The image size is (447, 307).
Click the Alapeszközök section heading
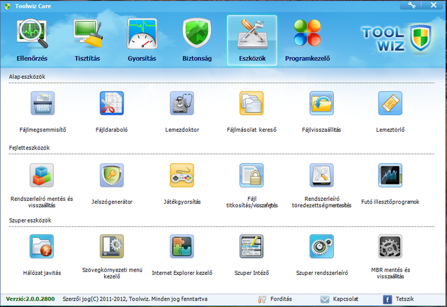pyautogui.click(x=27, y=77)
